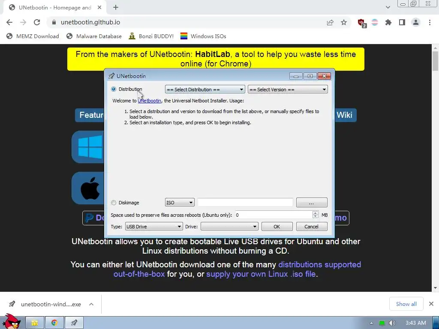
Task: Maximize the UNetbootin dialog window
Action: [310, 76]
